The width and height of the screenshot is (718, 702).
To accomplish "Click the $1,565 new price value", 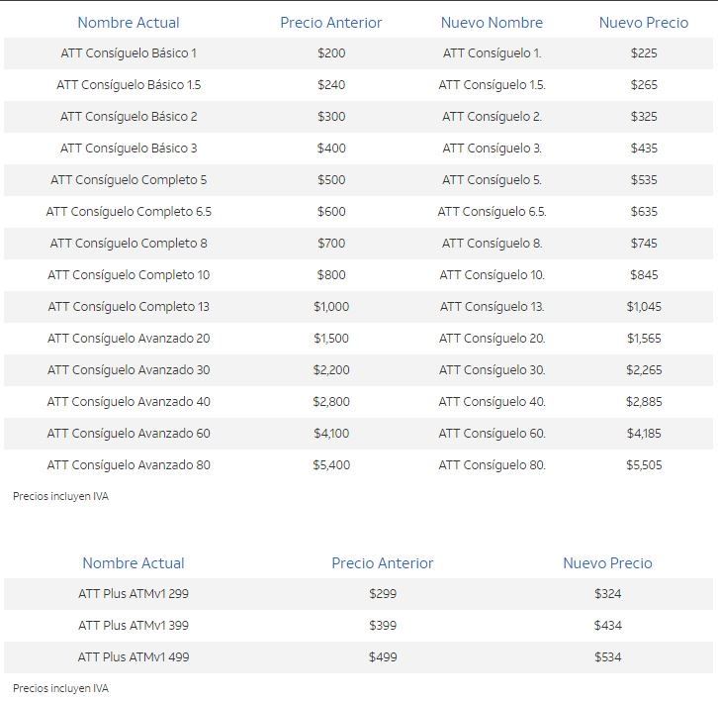I will [644, 339].
